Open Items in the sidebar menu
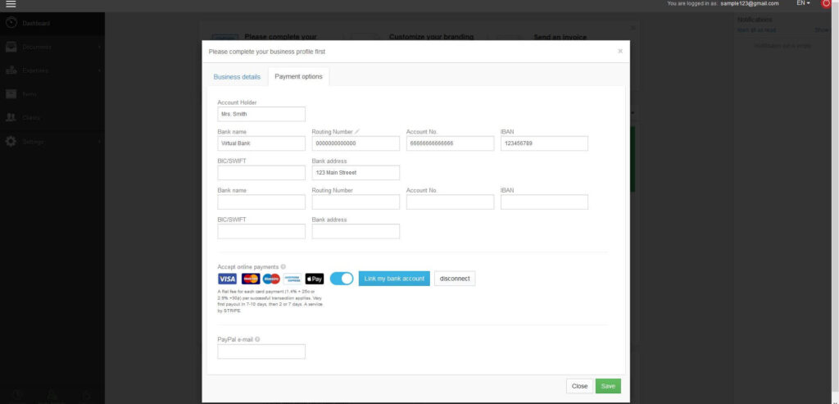 click(x=52, y=94)
